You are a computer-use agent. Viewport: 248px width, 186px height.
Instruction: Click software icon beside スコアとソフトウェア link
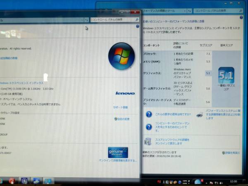(148, 141)
